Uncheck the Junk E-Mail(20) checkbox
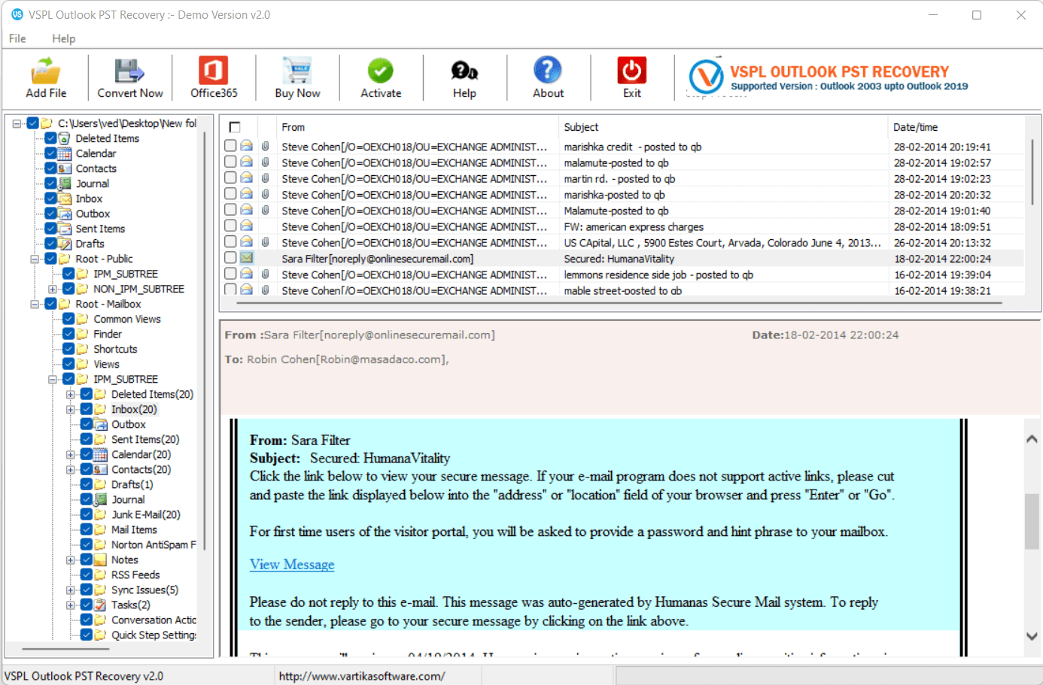The image size is (1043, 685). [x=87, y=514]
